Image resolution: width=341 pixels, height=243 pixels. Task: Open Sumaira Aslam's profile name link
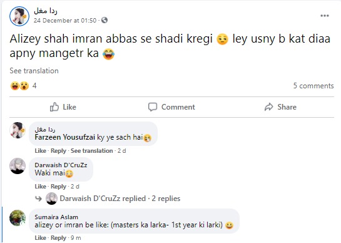[56, 217]
